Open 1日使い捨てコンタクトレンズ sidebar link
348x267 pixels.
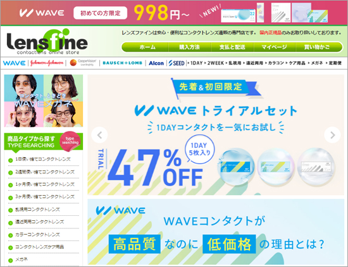43,160
